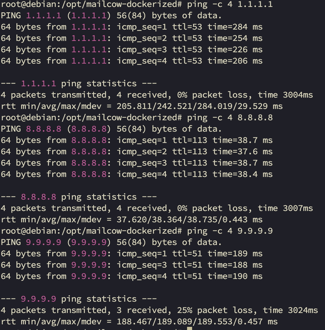Screen dimensions: 325x330
Task: Click the pink 1.1.1.1 address in the icmp_seq=1 reply
Action: pos(89,27)
